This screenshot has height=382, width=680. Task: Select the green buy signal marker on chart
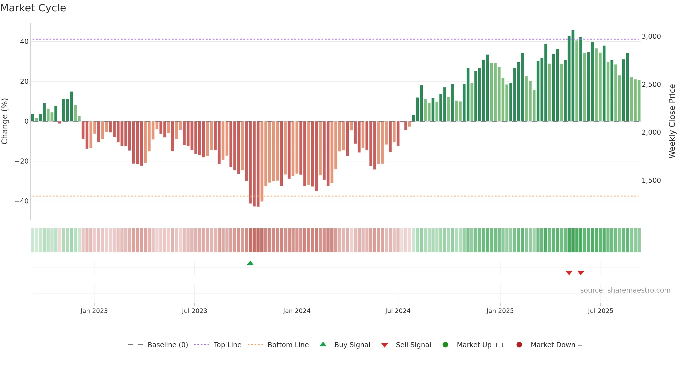coord(250,263)
